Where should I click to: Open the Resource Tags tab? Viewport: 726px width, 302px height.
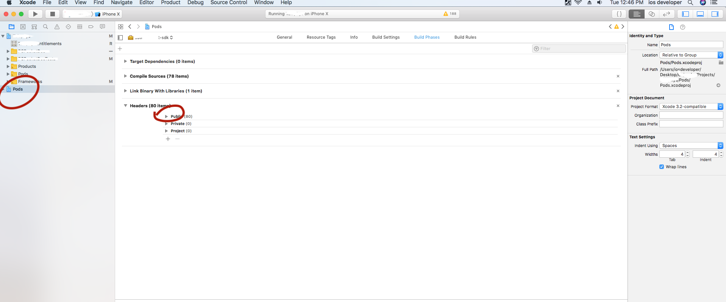coord(321,37)
